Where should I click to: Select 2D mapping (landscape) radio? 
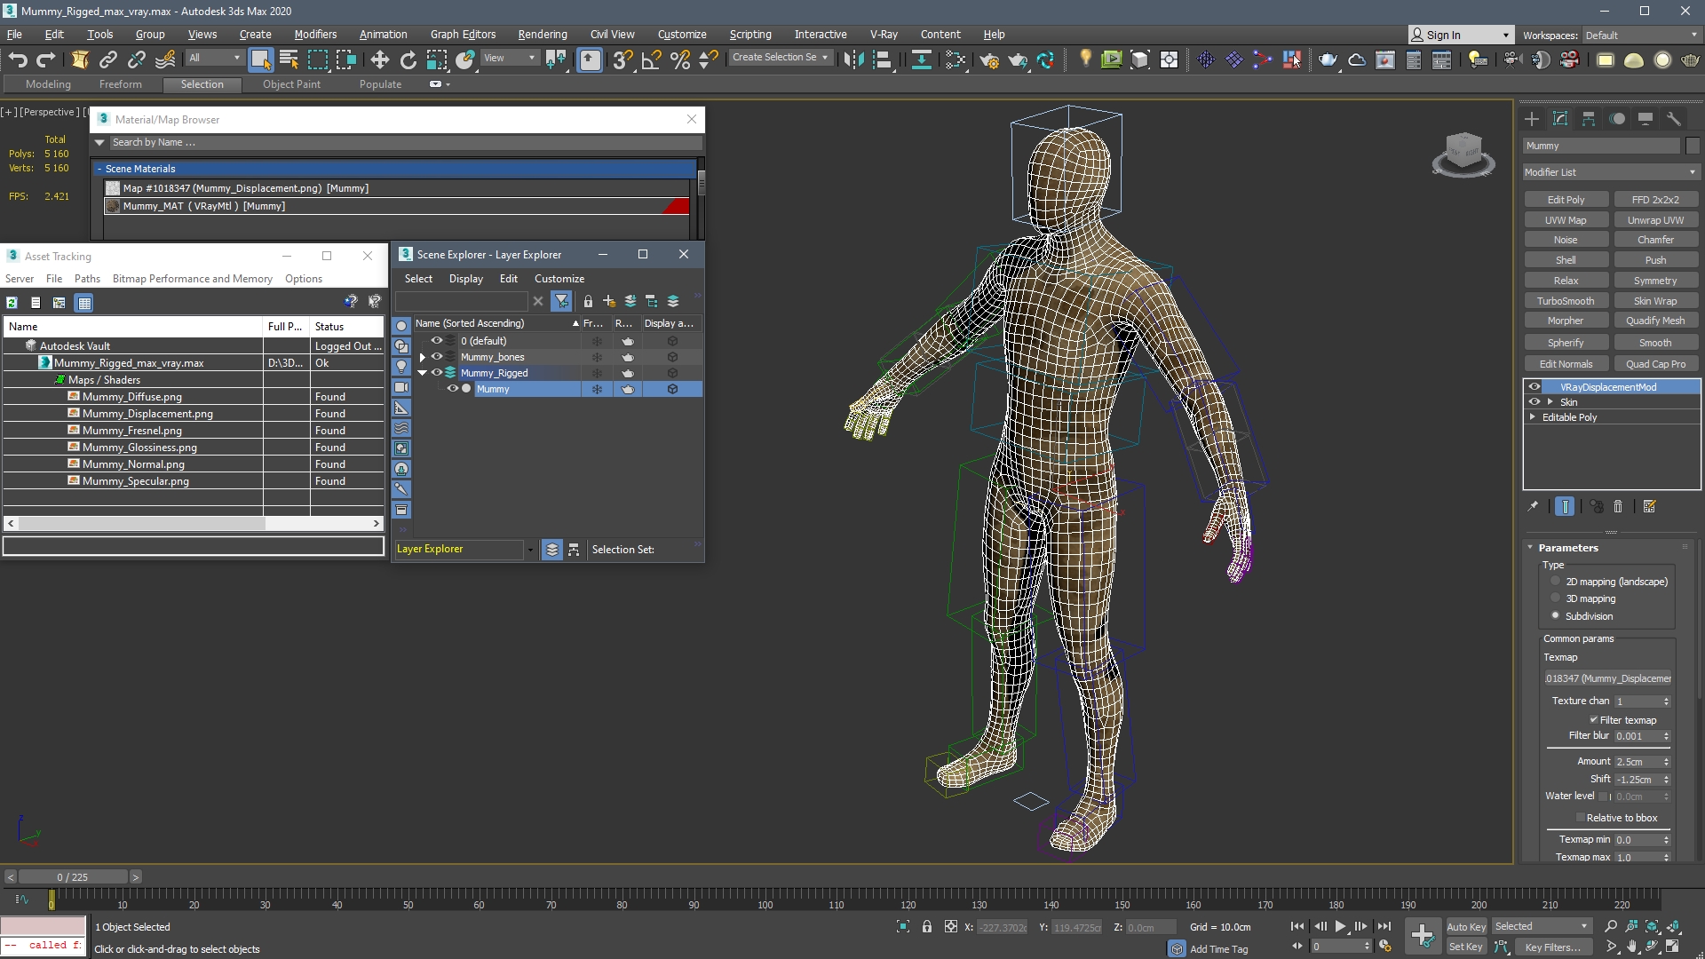(1555, 582)
